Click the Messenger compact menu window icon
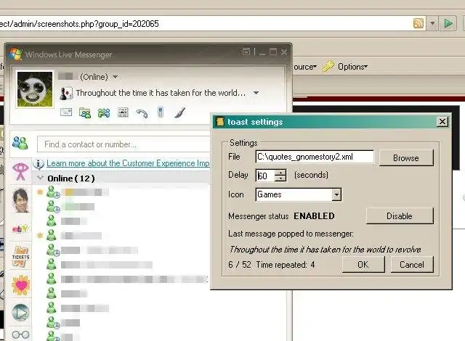Image resolution: width=465 pixels, height=341 pixels. [246, 52]
